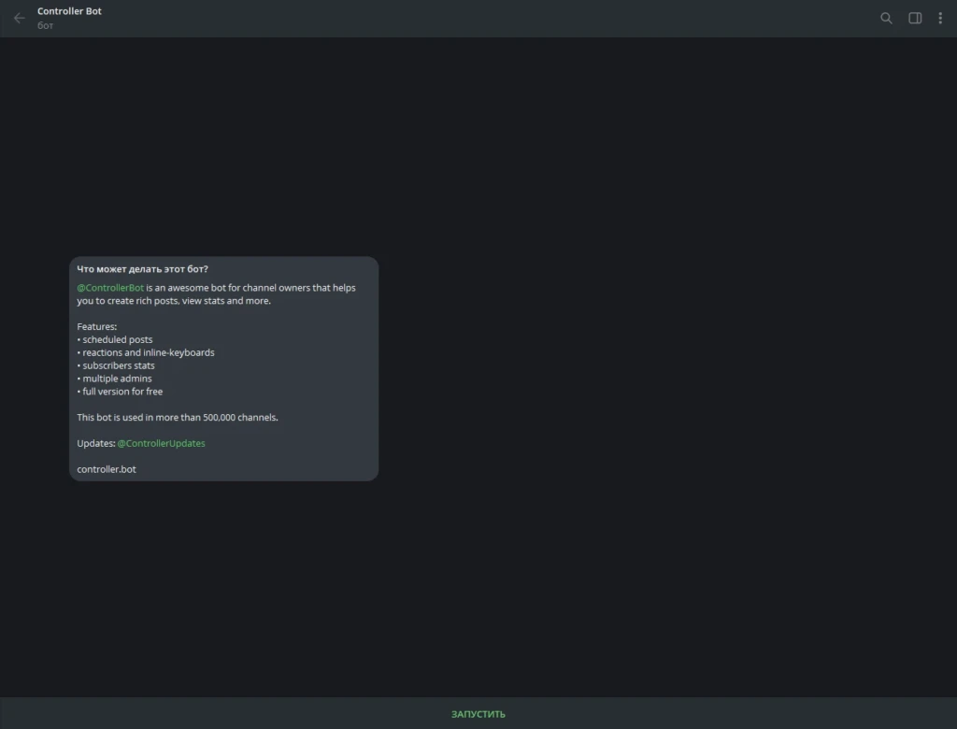Toggle the right sidebar panel icon
This screenshot has width=957, height=729.
point(915,19)
